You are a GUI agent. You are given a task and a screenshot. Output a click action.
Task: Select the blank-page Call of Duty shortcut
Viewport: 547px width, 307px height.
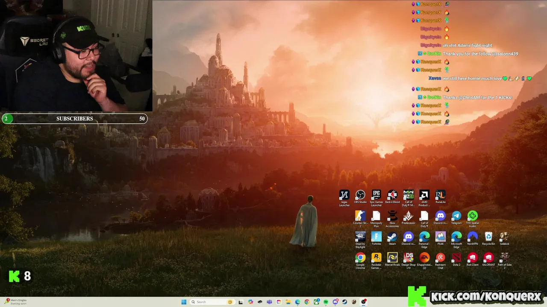coord(424,219)
